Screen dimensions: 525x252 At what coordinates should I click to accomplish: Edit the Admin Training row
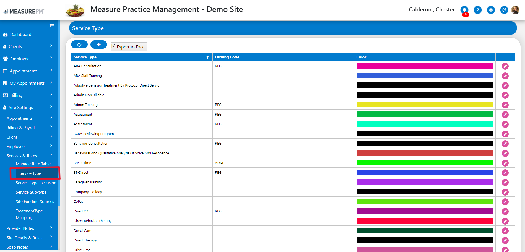click(505, 105)
